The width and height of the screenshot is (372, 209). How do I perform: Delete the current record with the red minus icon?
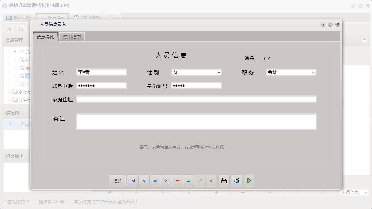pos(178,180)
